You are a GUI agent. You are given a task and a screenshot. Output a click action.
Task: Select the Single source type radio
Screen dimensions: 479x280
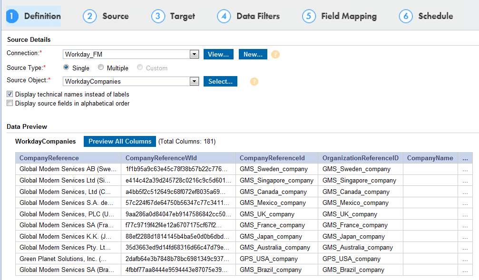(66, 67)
